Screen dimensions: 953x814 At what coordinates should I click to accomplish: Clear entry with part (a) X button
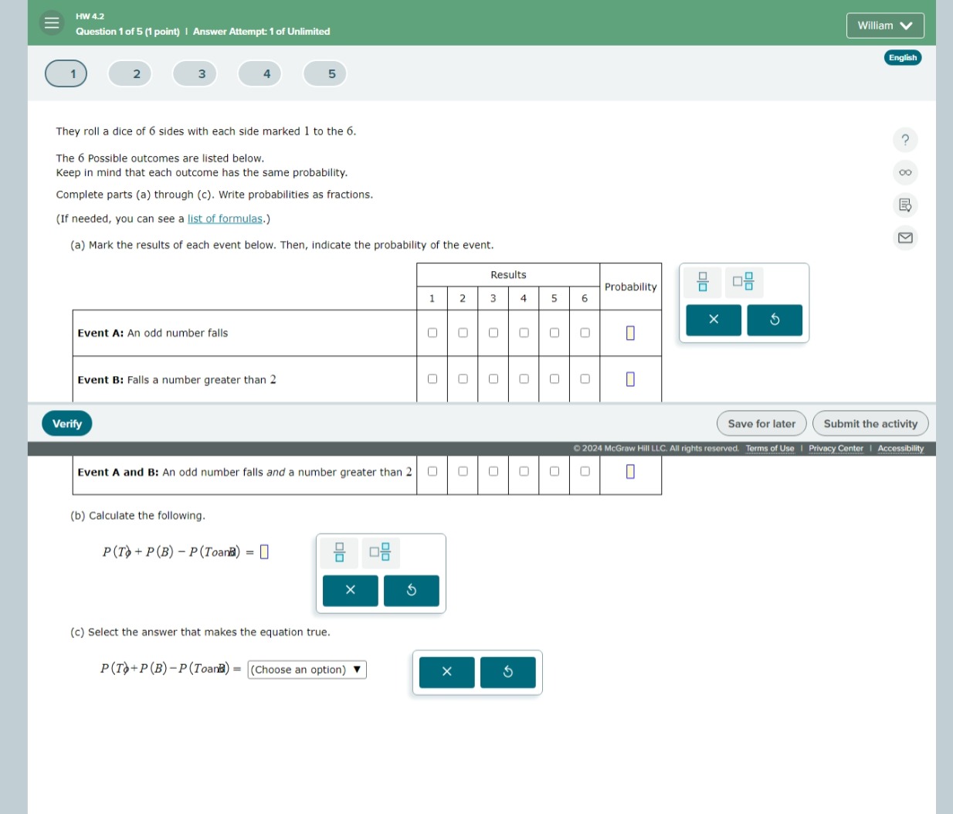point(714,320)
